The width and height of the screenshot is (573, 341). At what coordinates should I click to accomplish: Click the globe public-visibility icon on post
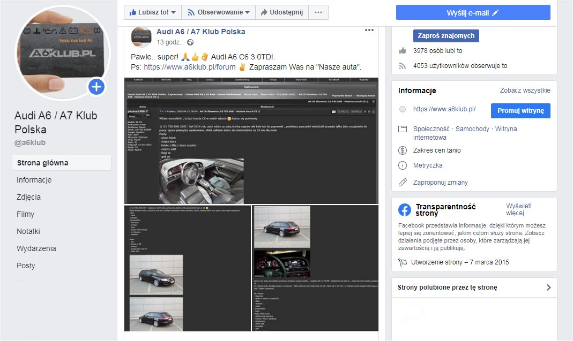point(190,42)
